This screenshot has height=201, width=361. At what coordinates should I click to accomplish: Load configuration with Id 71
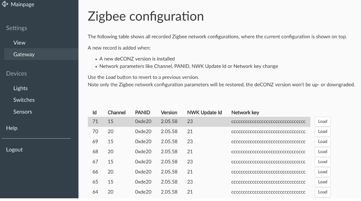[x=322, y=122]
